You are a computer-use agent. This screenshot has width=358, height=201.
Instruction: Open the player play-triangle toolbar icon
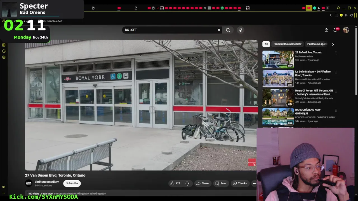pyautogui.click(x=346, y=15)
